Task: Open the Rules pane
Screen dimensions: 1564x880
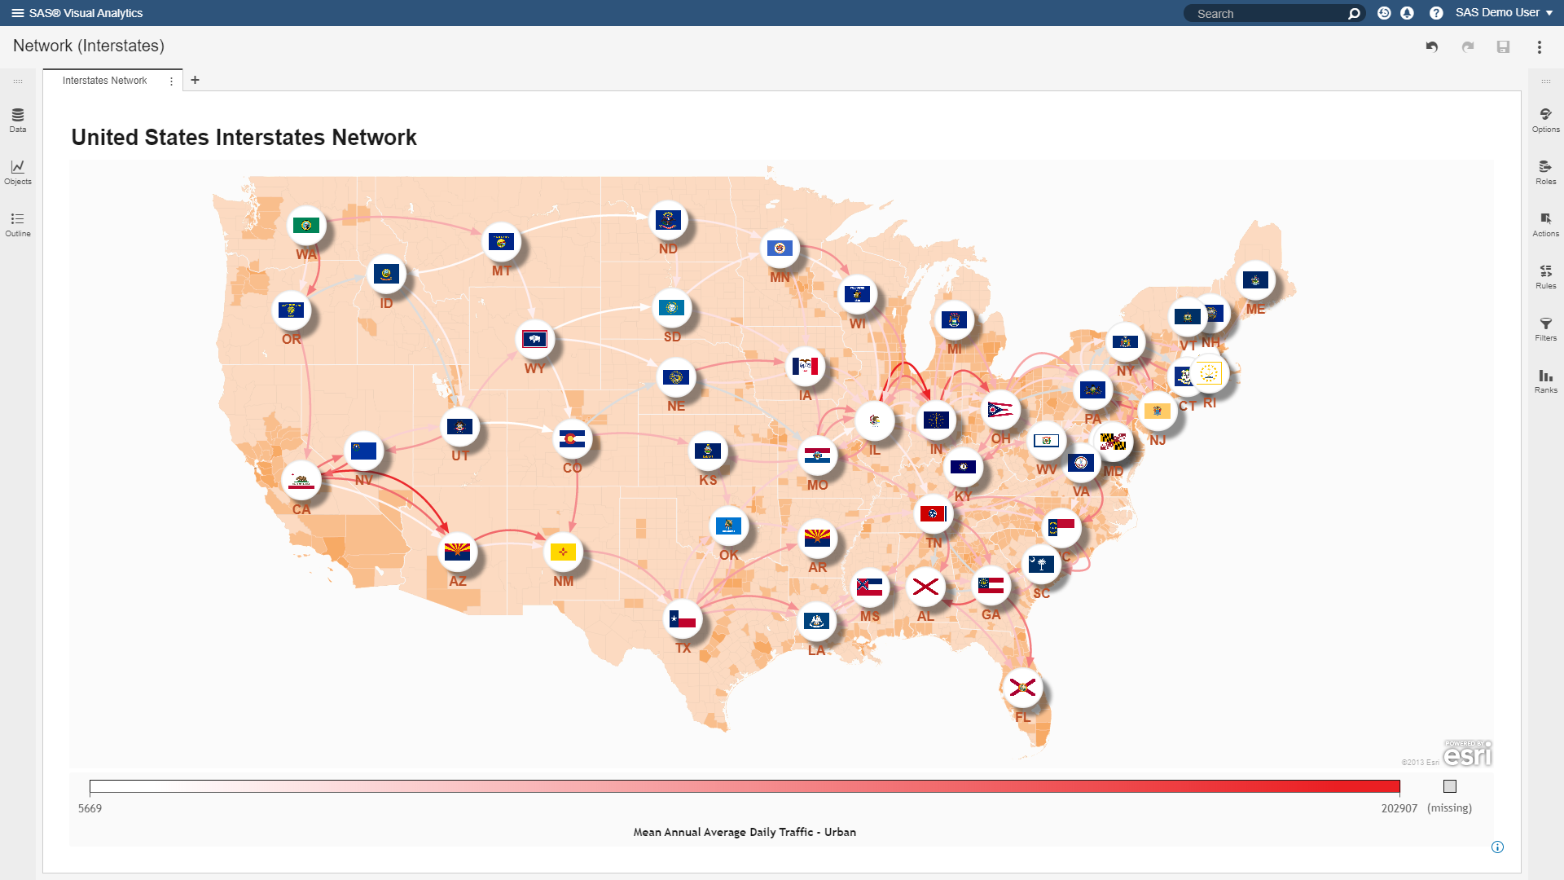Action: point(1545,275)
